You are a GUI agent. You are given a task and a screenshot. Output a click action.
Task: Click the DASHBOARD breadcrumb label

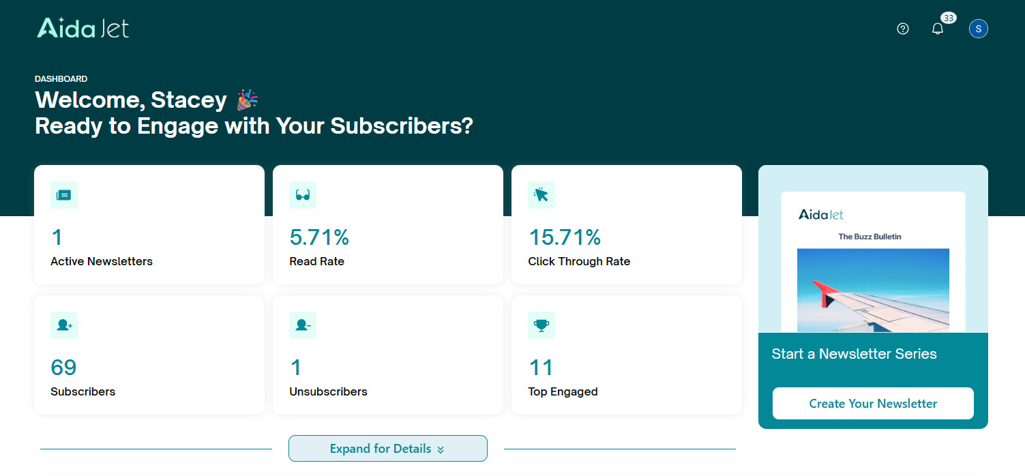[61, 79]
